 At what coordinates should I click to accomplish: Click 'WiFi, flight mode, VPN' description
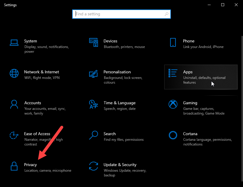pyautogui.click(x=42, y=78)
